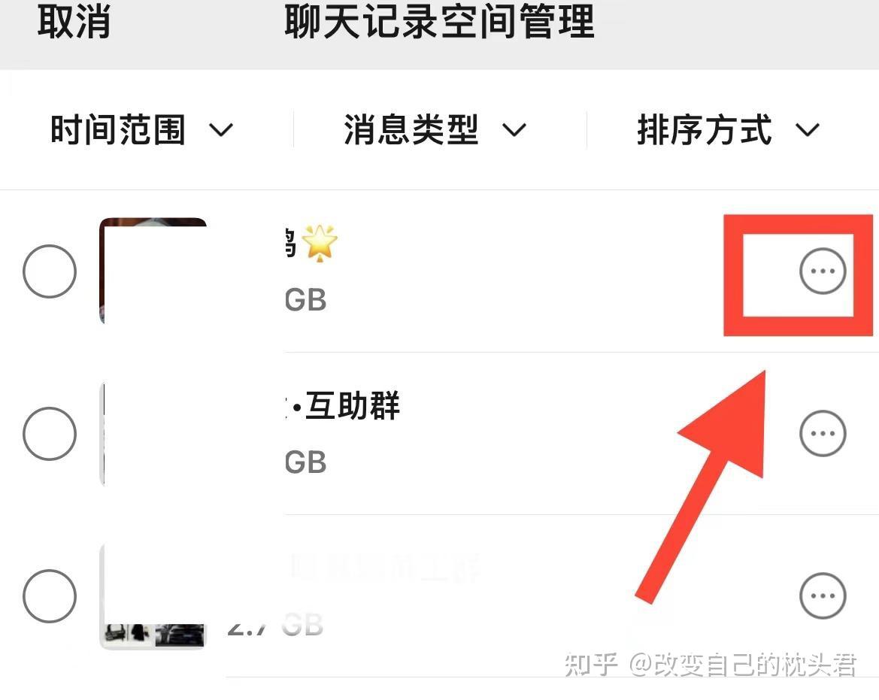Open more options for the 互助群 chat
Image resolution: width=879 pixels, height=700 pixels.
[x=823, y=434]
